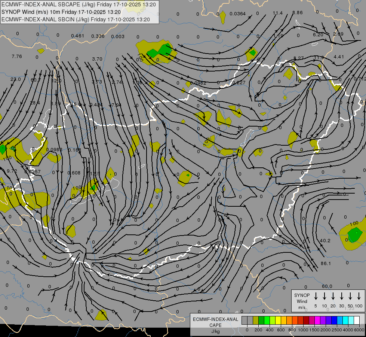Click the map value '23.0'
Image resolution: width=366 pixels, height=337 pixels.
(16, 79)
